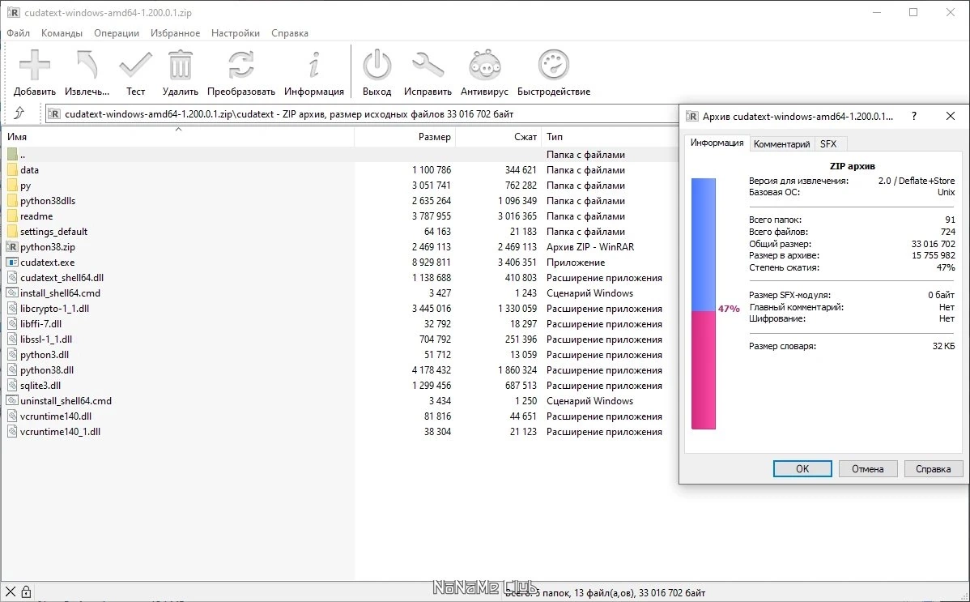Image resolution: width=970 pixels, height=602 pixels.
Task: Sort by the Сжат column header
Action: 499,136
